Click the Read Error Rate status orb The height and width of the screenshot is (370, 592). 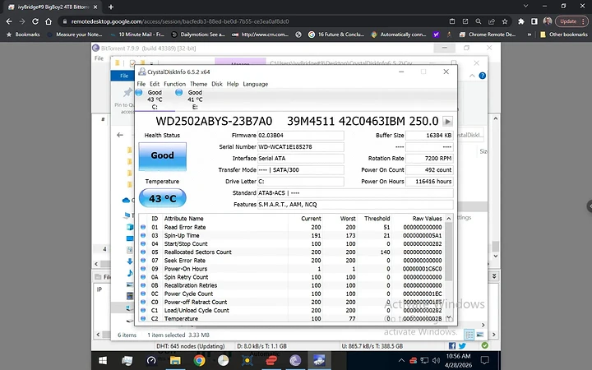[143, 227]
